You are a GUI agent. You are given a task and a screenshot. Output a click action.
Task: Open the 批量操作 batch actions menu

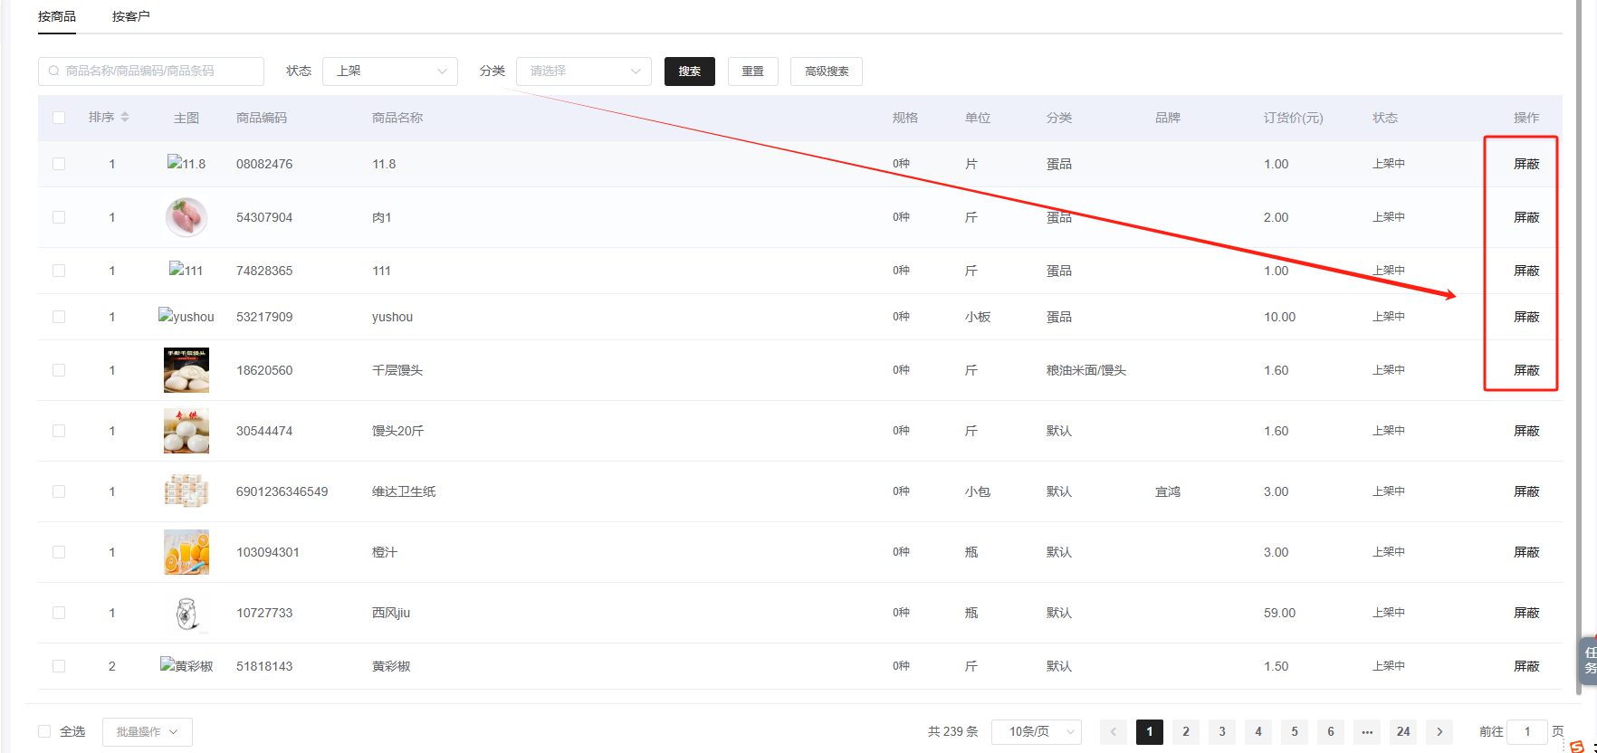point(148,731)
